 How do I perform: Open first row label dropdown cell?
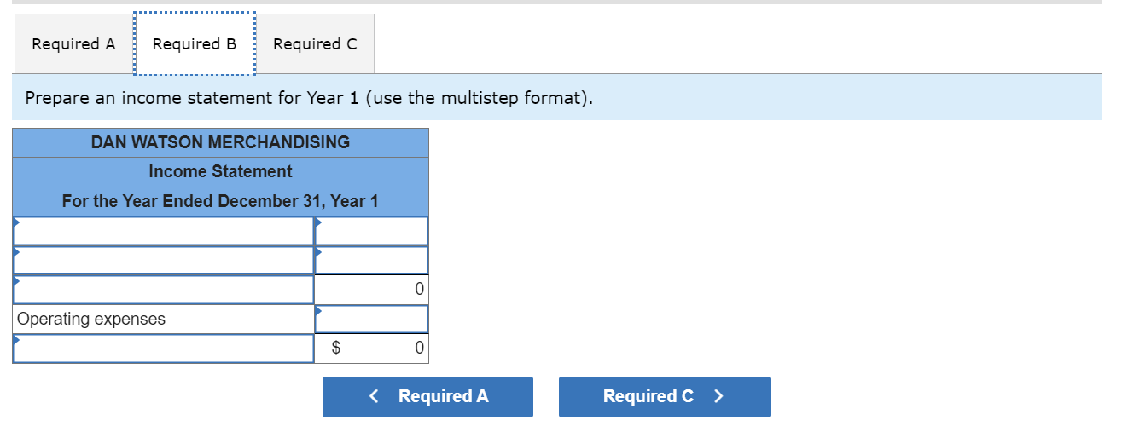(164, 231)
